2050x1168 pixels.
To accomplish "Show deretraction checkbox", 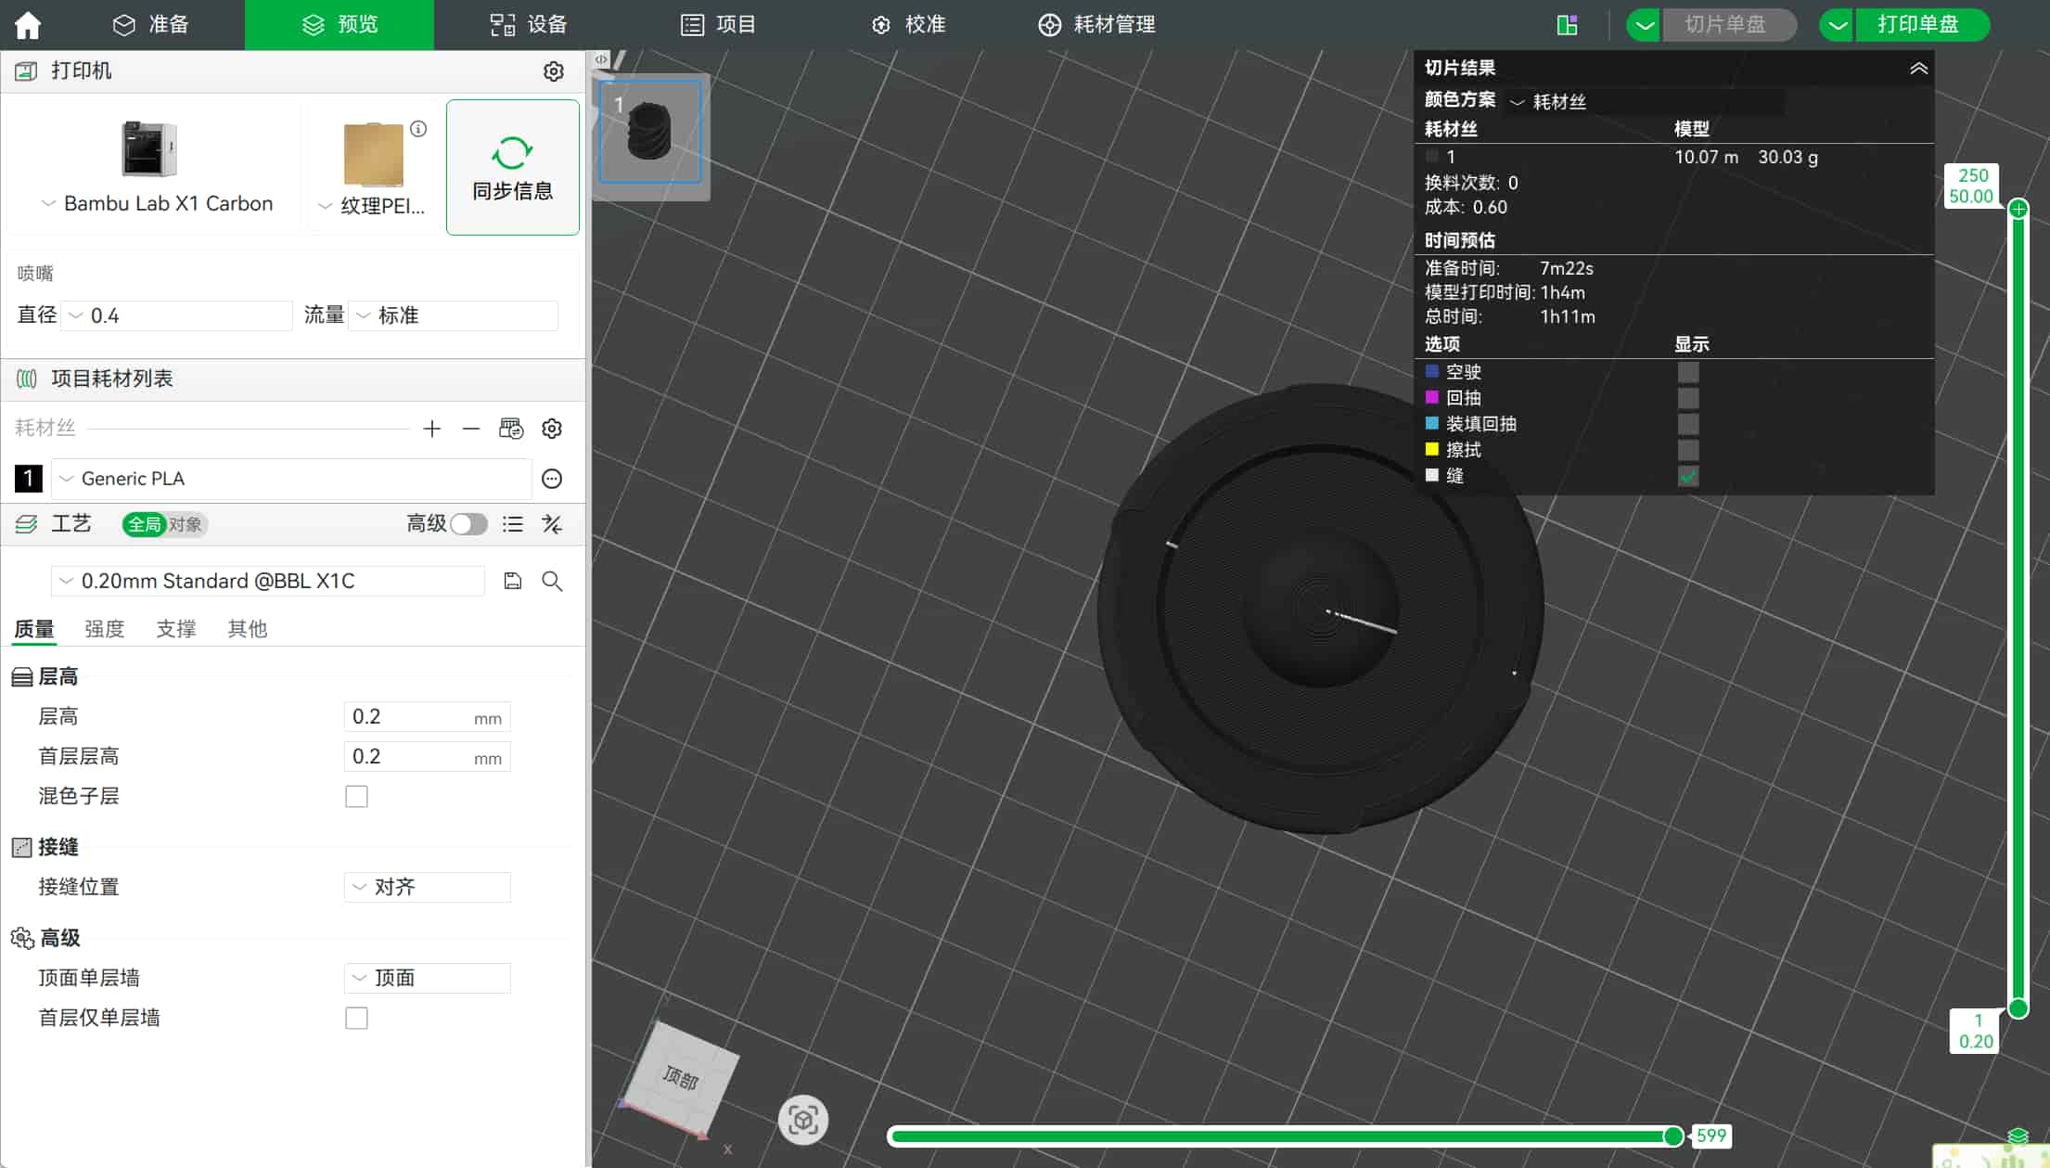I will pos(1688,424).
